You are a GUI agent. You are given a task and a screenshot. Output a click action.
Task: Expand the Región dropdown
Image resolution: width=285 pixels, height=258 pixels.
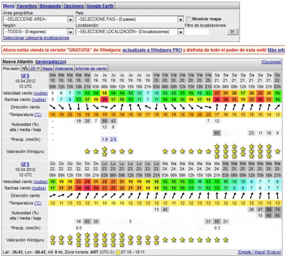[x=38, y=32]
